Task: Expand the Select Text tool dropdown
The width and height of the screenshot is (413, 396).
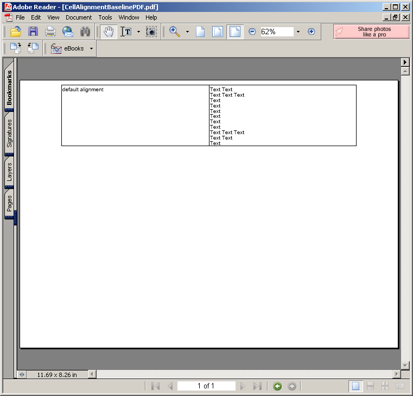Action: point(138,32)
